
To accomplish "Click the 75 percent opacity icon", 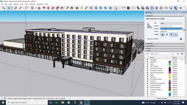I will point(147,8).
